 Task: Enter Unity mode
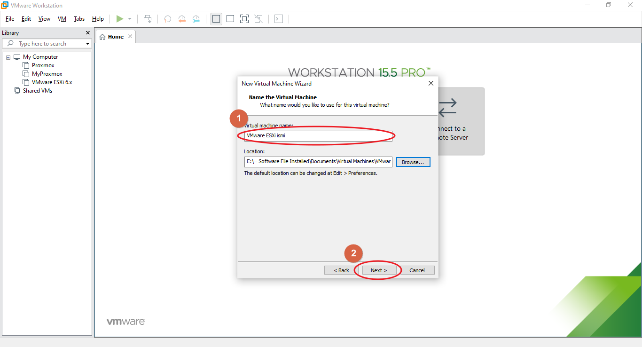click(258, 19)
